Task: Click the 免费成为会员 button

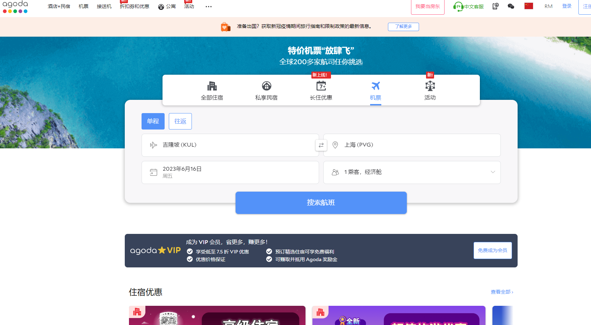Action: [493, 251]
